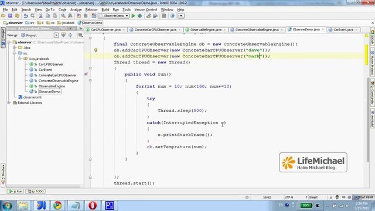Switch to the ConcreteCarCPUObserver.java tab

click(x=155, y=30)
